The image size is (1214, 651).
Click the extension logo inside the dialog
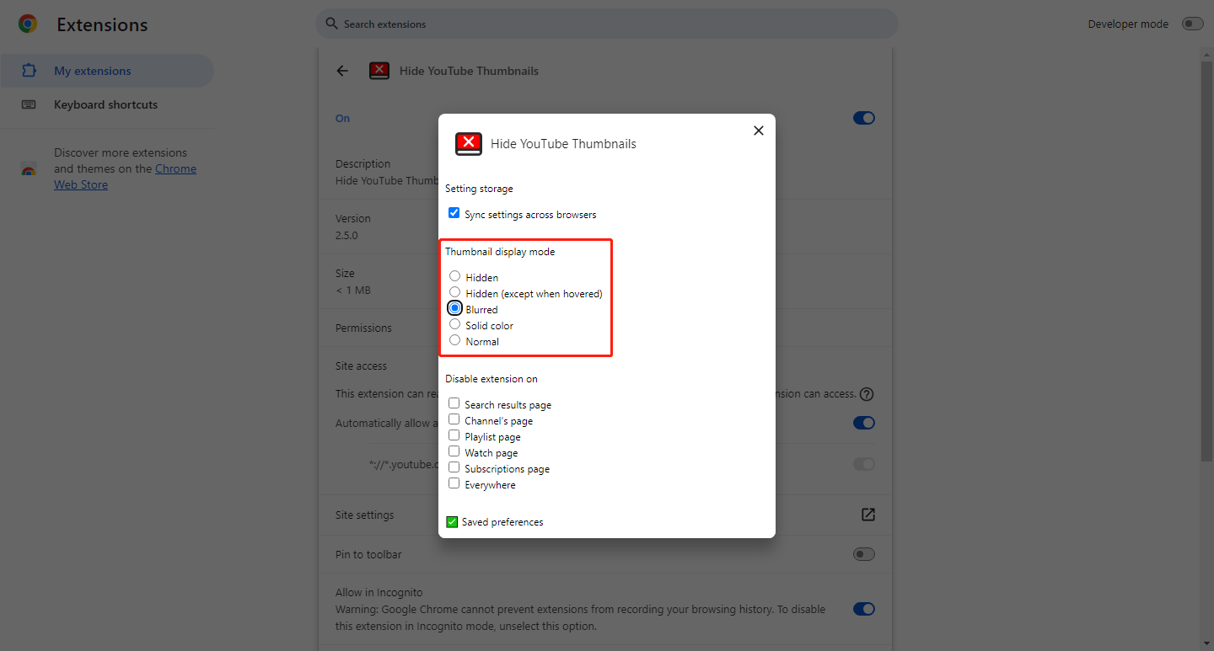pyautogui.click(x=469, y=143)
